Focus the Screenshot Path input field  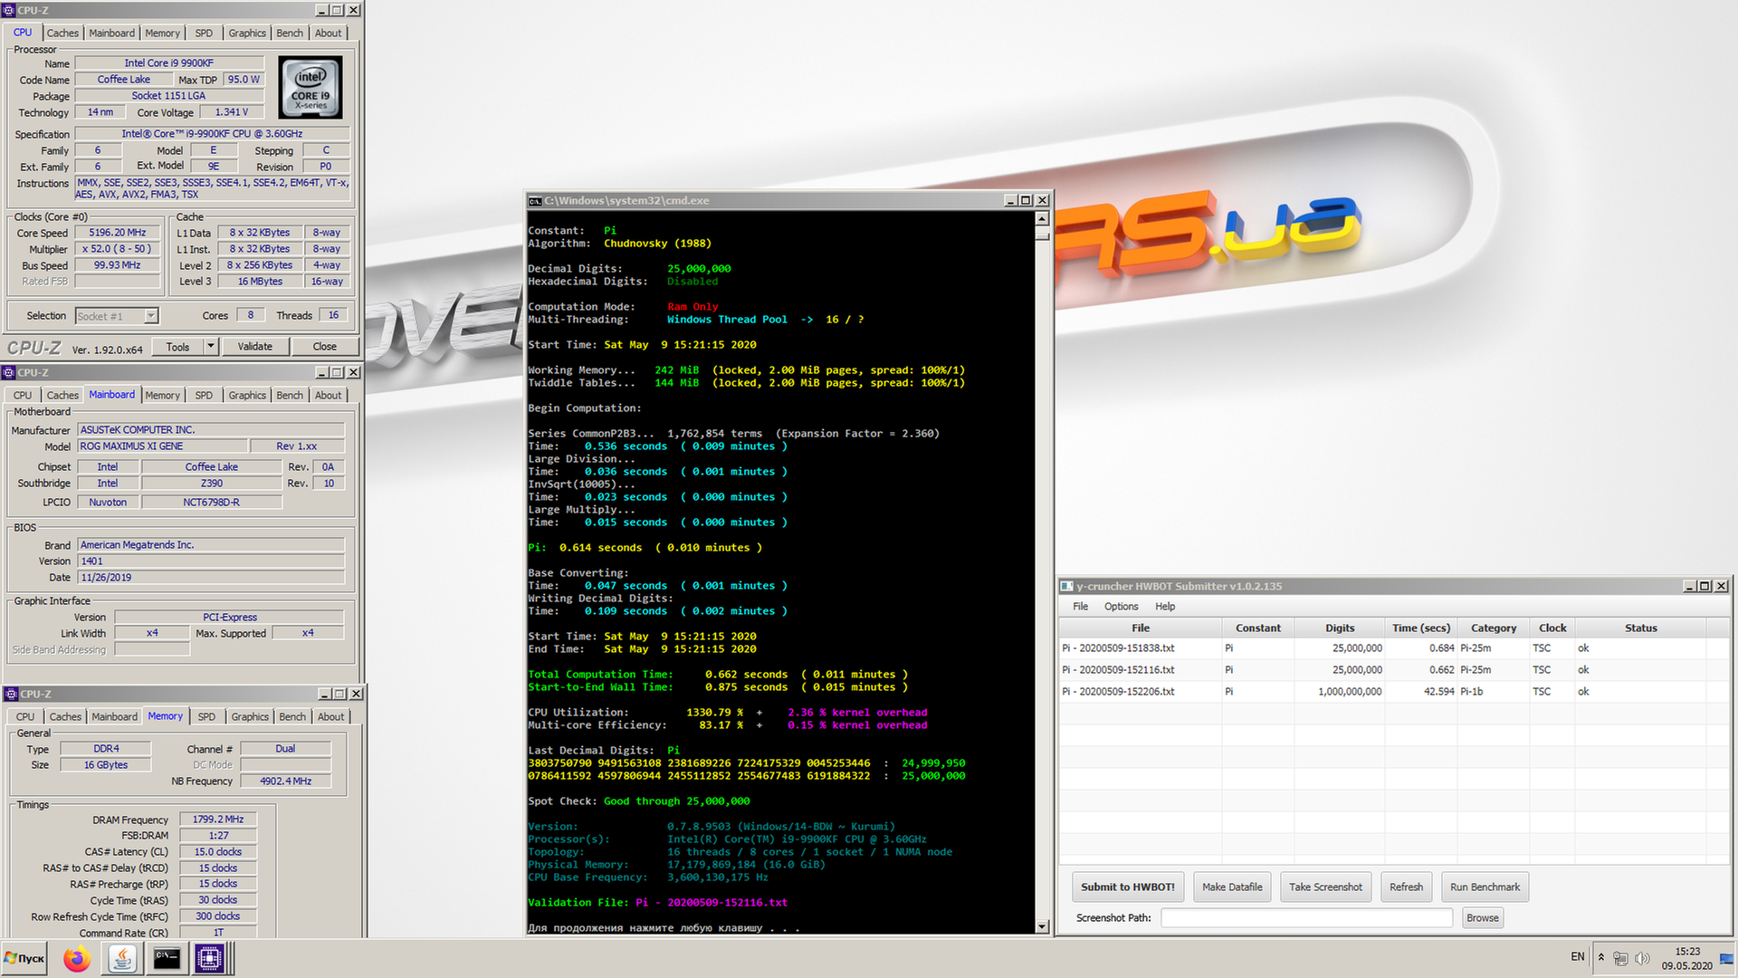pyautogui.click(x=1306, y=917)
